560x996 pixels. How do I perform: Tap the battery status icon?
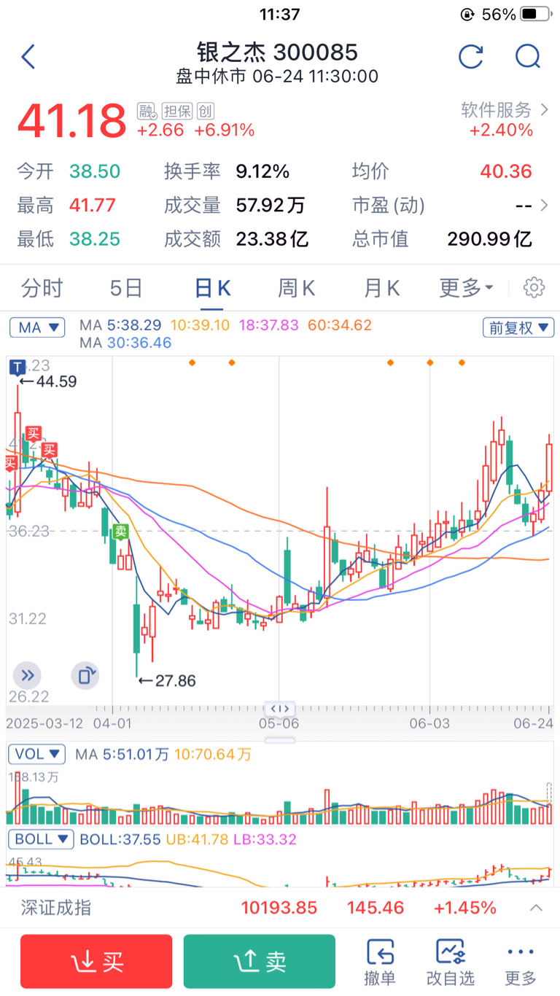[x=536, y=14]
